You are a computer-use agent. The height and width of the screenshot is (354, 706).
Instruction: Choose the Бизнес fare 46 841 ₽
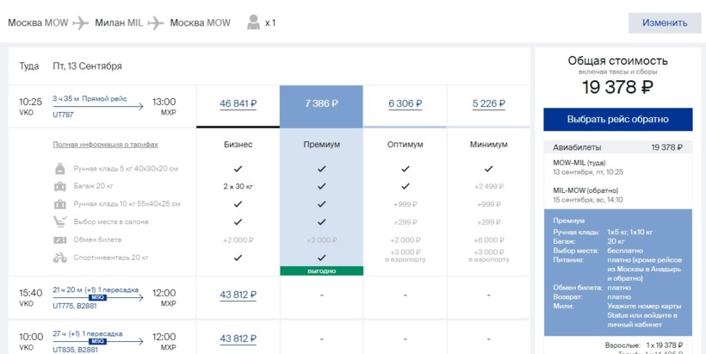coord(238,104)
